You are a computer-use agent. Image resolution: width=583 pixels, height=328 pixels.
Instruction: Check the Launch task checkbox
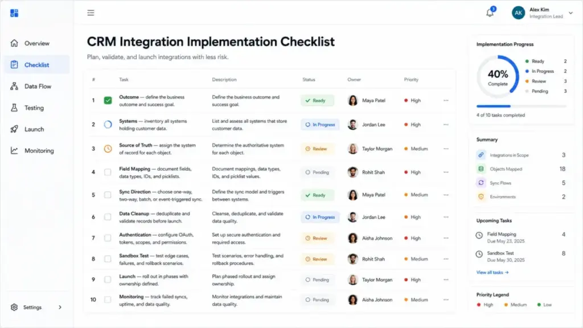108,280
